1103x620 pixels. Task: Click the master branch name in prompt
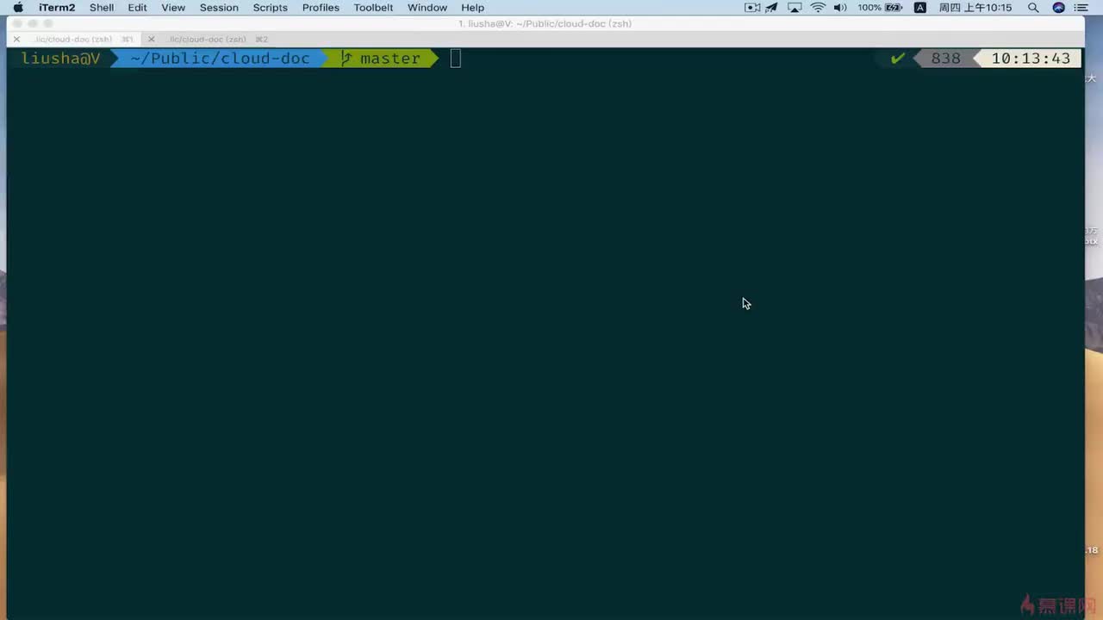tap(390, 59)
